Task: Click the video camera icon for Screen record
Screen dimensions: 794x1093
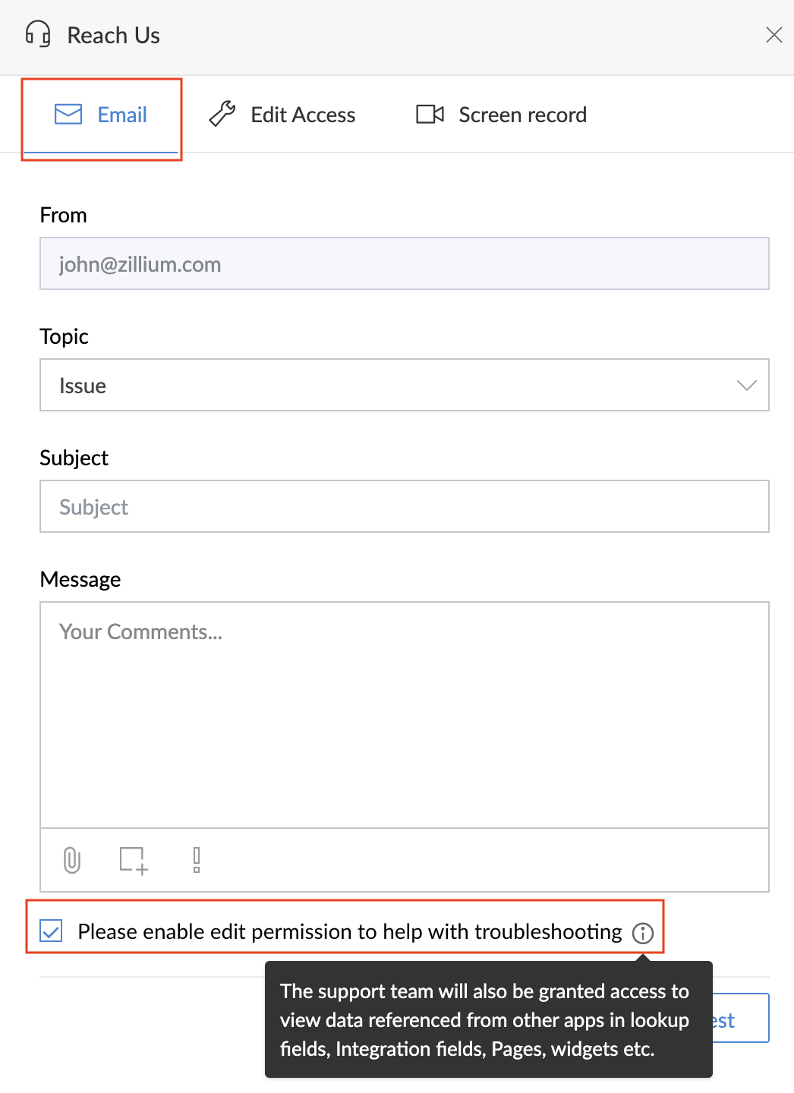Action: [x=430, y=115]
